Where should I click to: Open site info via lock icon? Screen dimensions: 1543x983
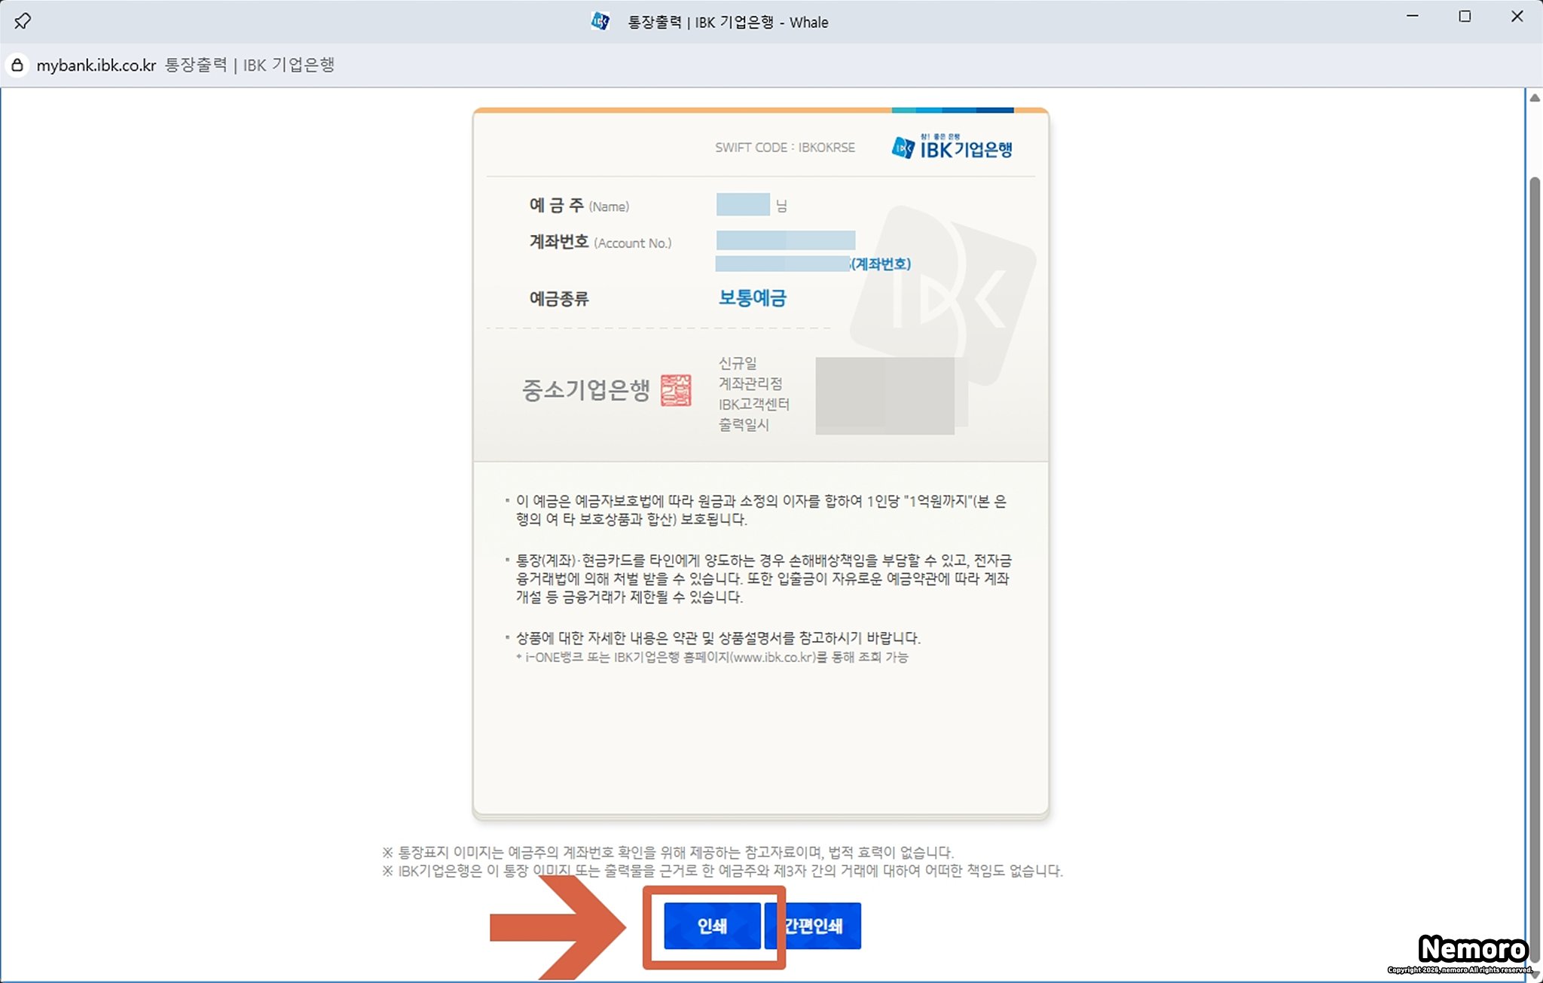[x=17, y=65]
